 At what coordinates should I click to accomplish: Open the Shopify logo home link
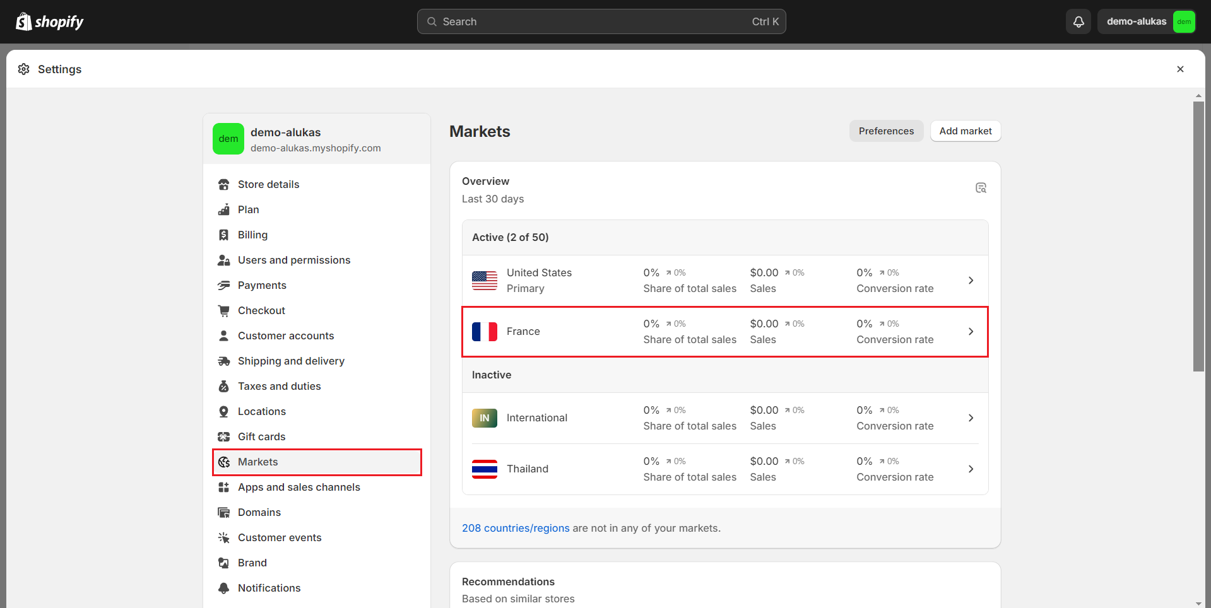point(50,21)
